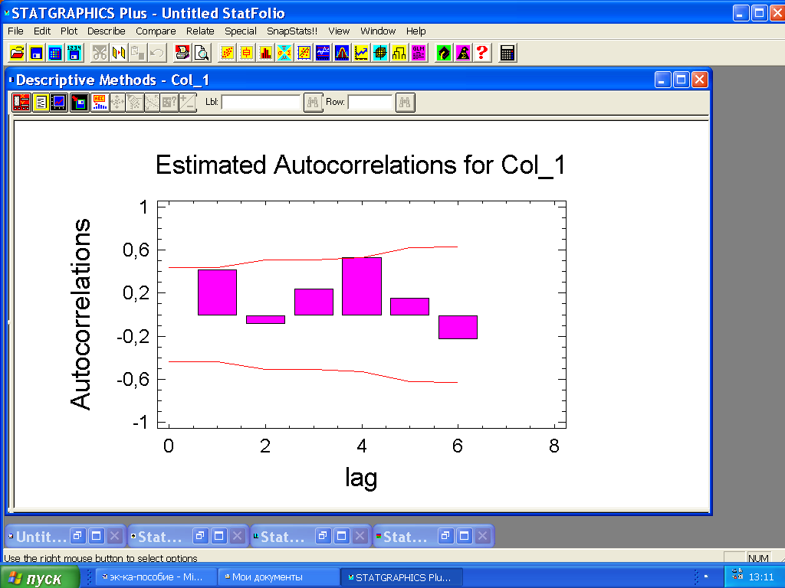The image size is (785, 588).
Task: Print using the printer icon
Action: click(x=182, y=53)
